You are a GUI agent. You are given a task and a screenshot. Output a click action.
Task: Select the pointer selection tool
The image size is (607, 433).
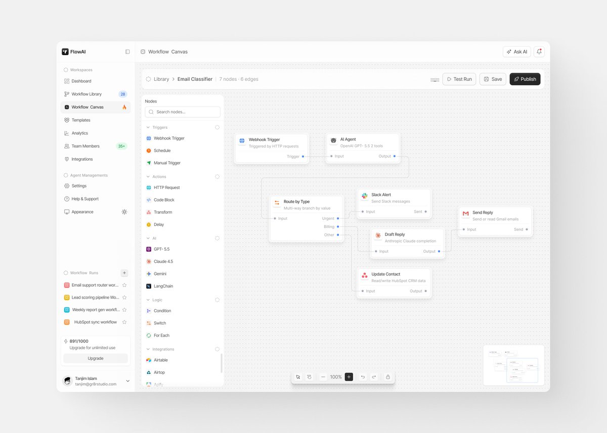point(298,377)
